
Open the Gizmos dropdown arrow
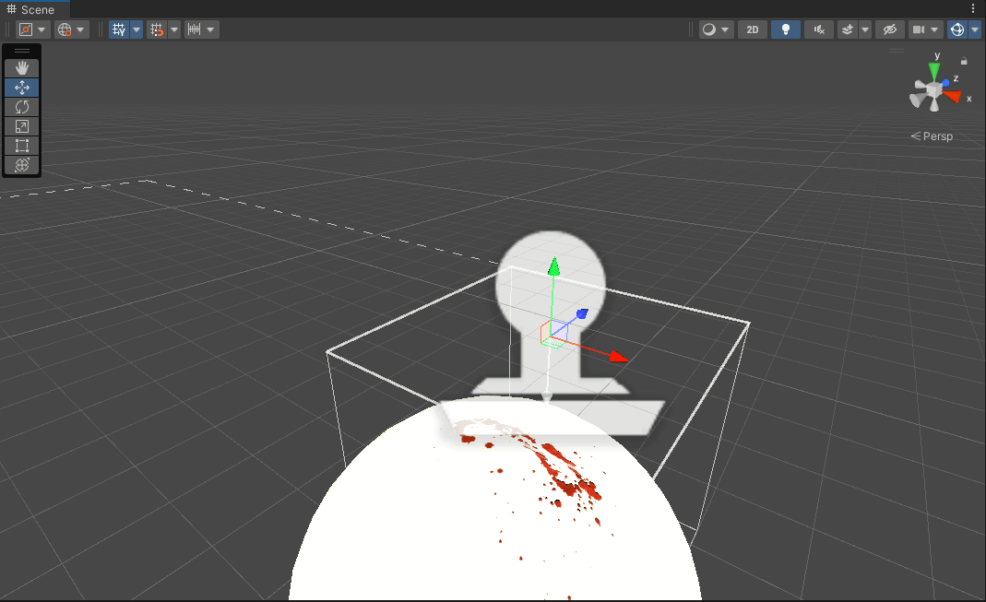[975, 29]
